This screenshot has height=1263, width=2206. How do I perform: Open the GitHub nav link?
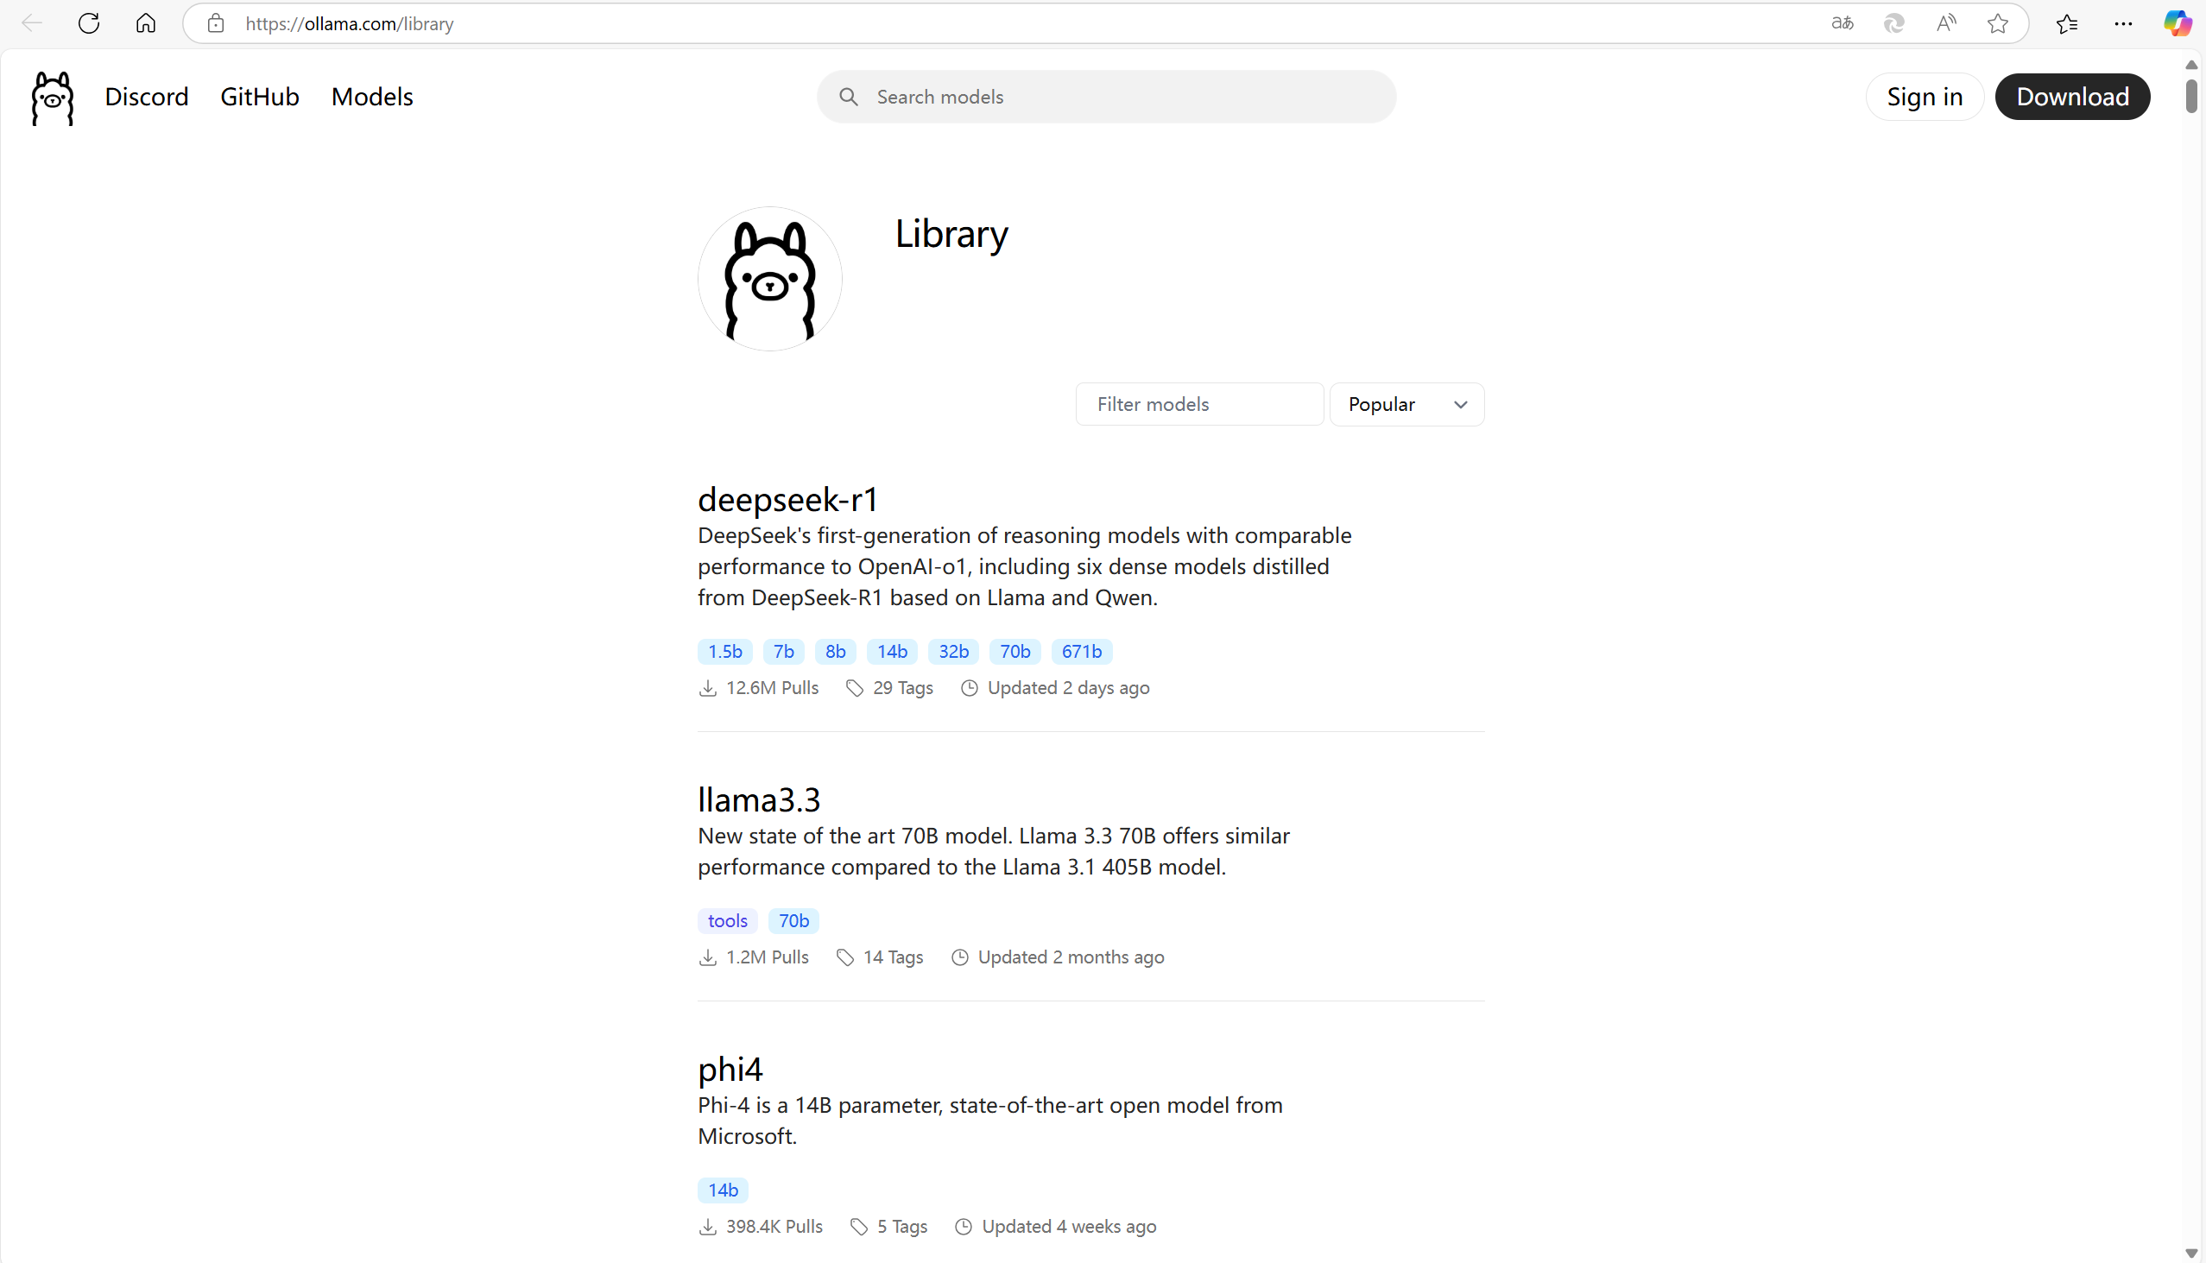[x=259, y=98]
